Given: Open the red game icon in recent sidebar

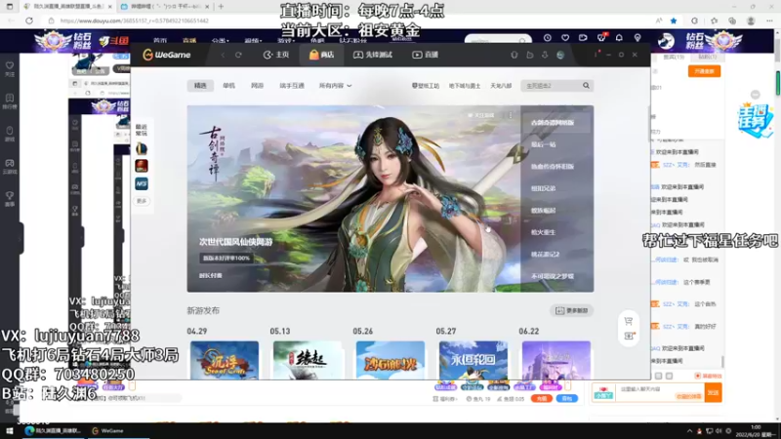Looking at the screenshot, I should [142, 166].
